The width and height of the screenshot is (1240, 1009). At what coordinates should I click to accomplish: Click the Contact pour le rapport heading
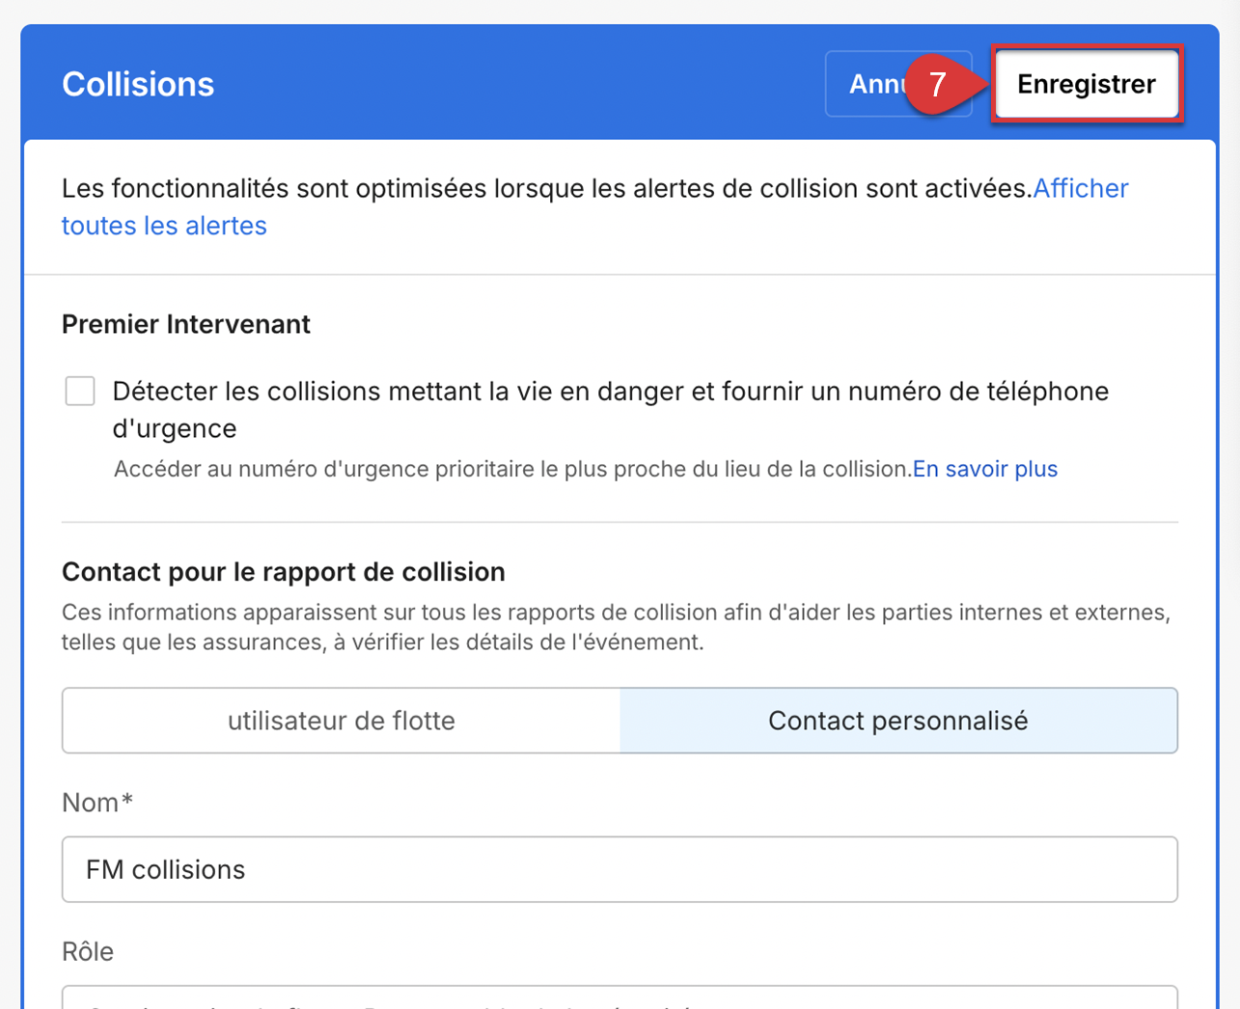click(284, 572)
